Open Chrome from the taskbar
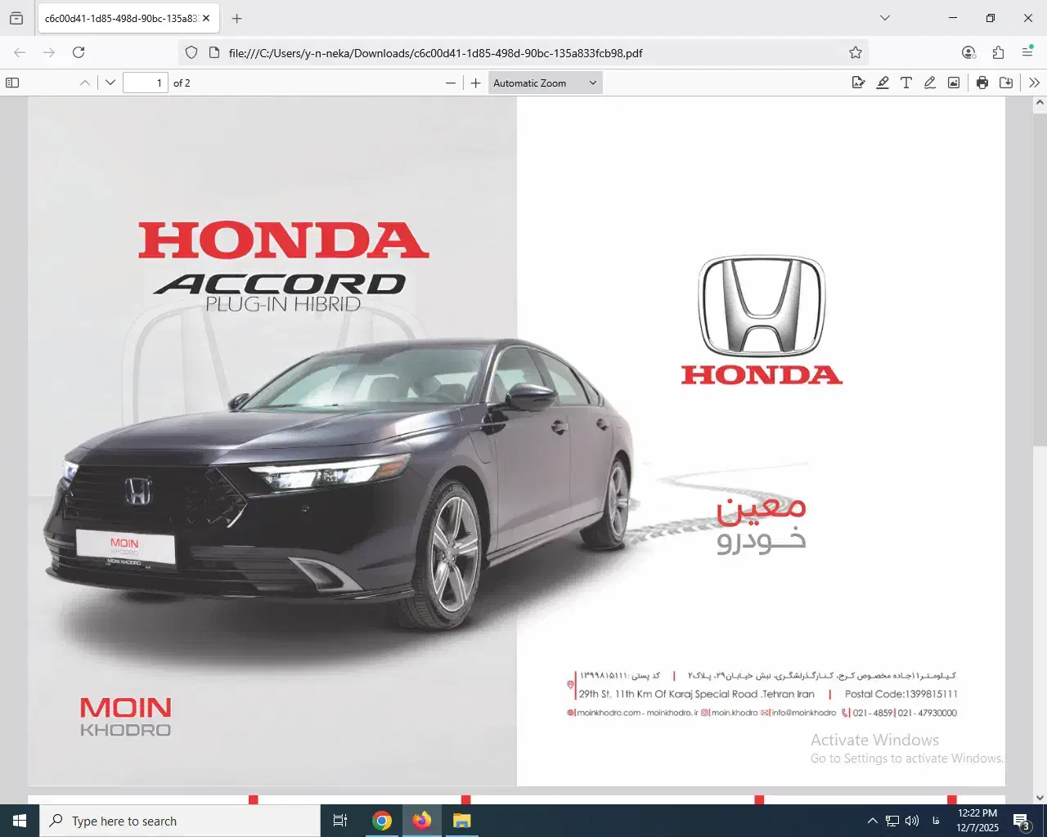Viewport: 1047px width, 837px height. click(382, 821)
